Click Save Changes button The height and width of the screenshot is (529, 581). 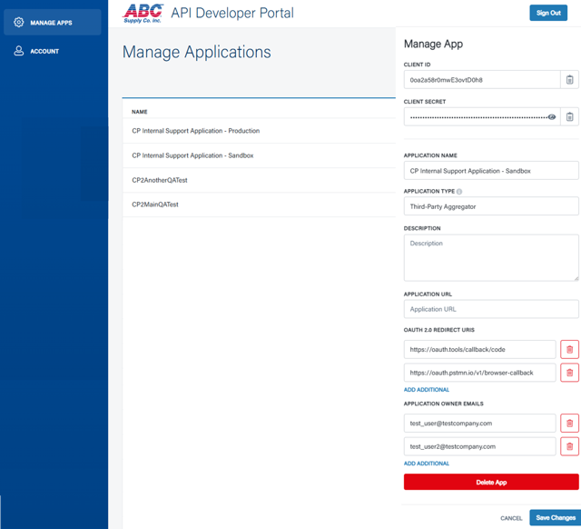555,517
